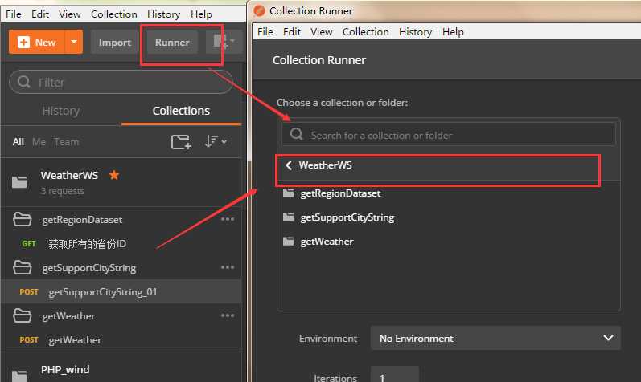
Task: Open the History menu in Collection Runner window
Action: click(415, 32)
